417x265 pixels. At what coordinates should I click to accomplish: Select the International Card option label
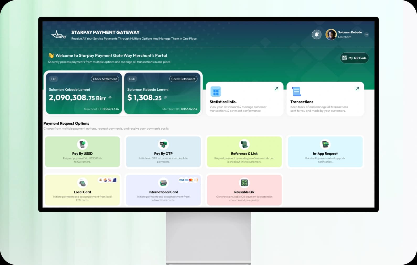pos(163,192)
